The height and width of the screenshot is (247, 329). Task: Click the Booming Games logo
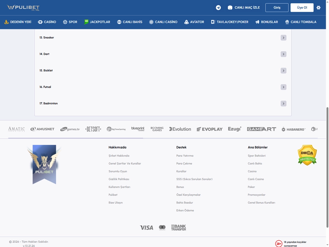click(157, 129)
